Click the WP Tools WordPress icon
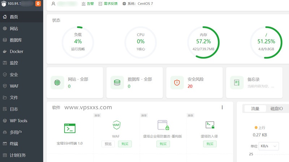 tap(5, 121)
